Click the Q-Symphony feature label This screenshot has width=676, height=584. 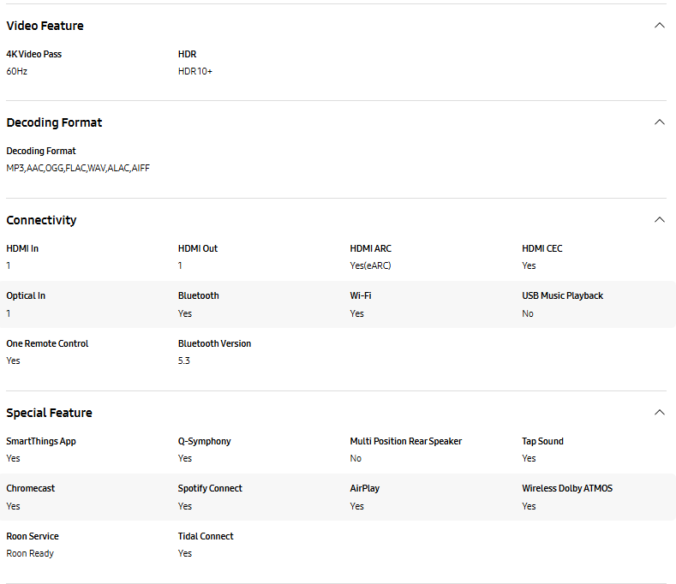coord(205,441)
